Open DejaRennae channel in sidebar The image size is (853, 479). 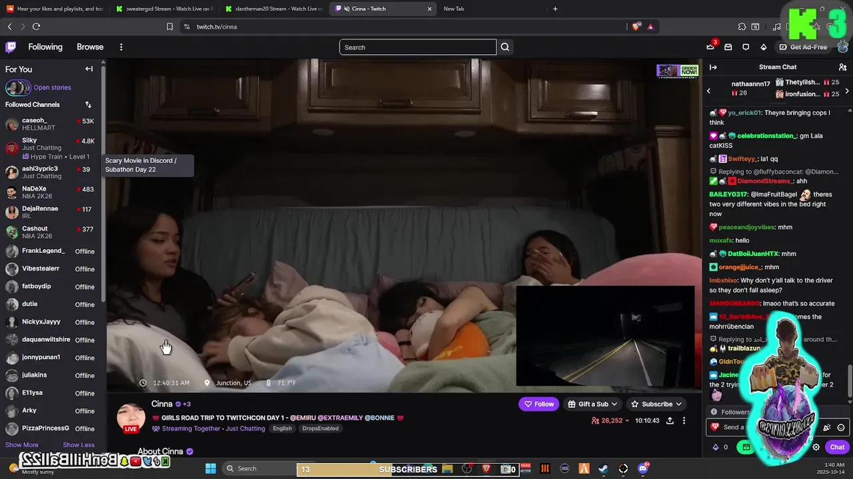pos(50,212)
